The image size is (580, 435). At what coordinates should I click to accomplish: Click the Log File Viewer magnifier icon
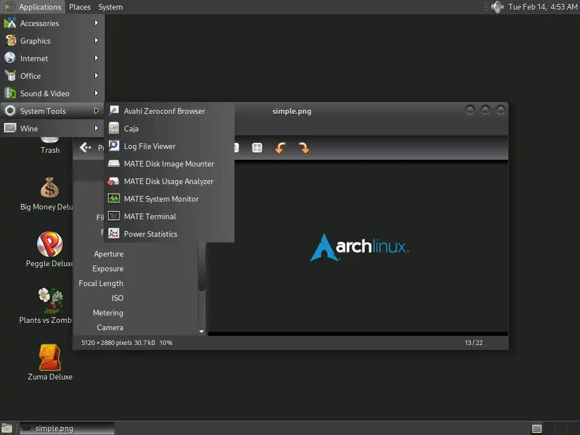114,146
